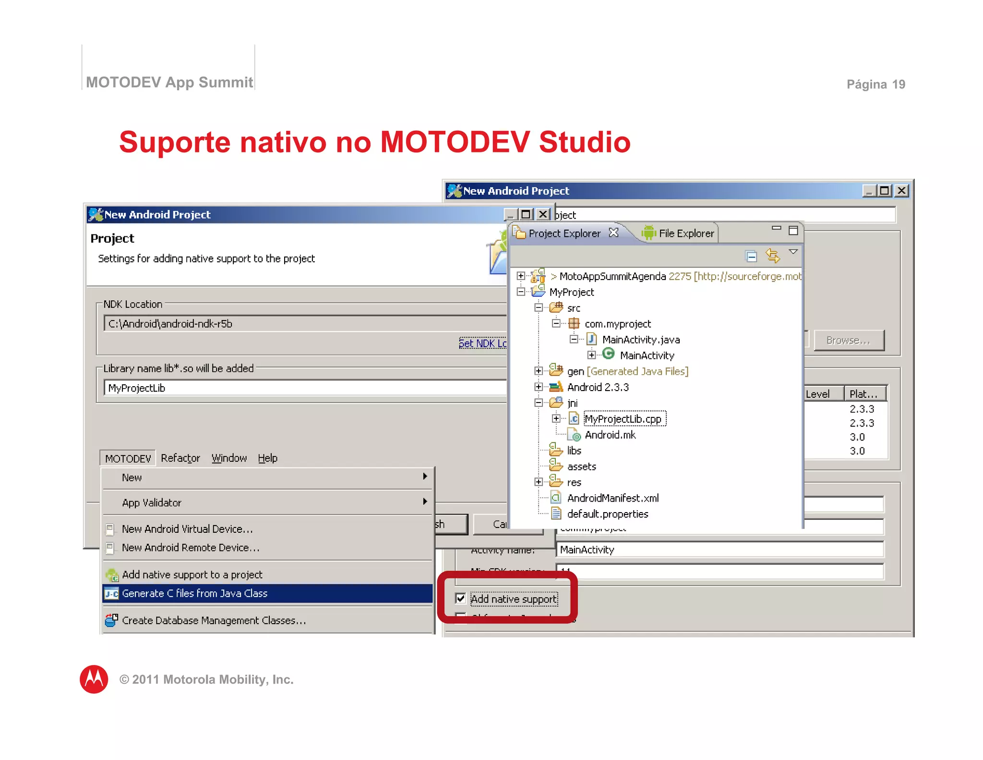Image resolution: width=983 pixels, height=760 pixels.
Task: Open Project Explorer view menu triangle
Action: coord(793,252)
